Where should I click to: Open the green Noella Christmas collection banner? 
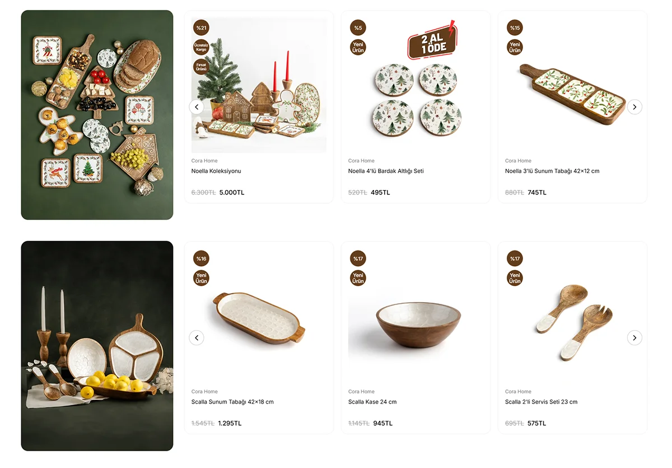(97, 115)
